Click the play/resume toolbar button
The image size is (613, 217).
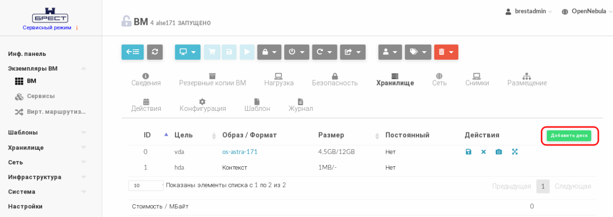[247, 52]
